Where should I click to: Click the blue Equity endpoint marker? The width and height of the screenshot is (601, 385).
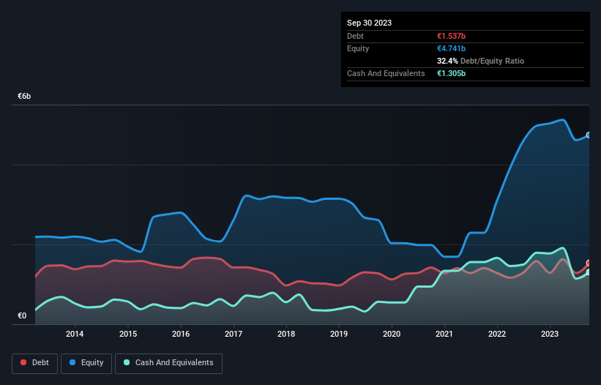coord(589,135)
